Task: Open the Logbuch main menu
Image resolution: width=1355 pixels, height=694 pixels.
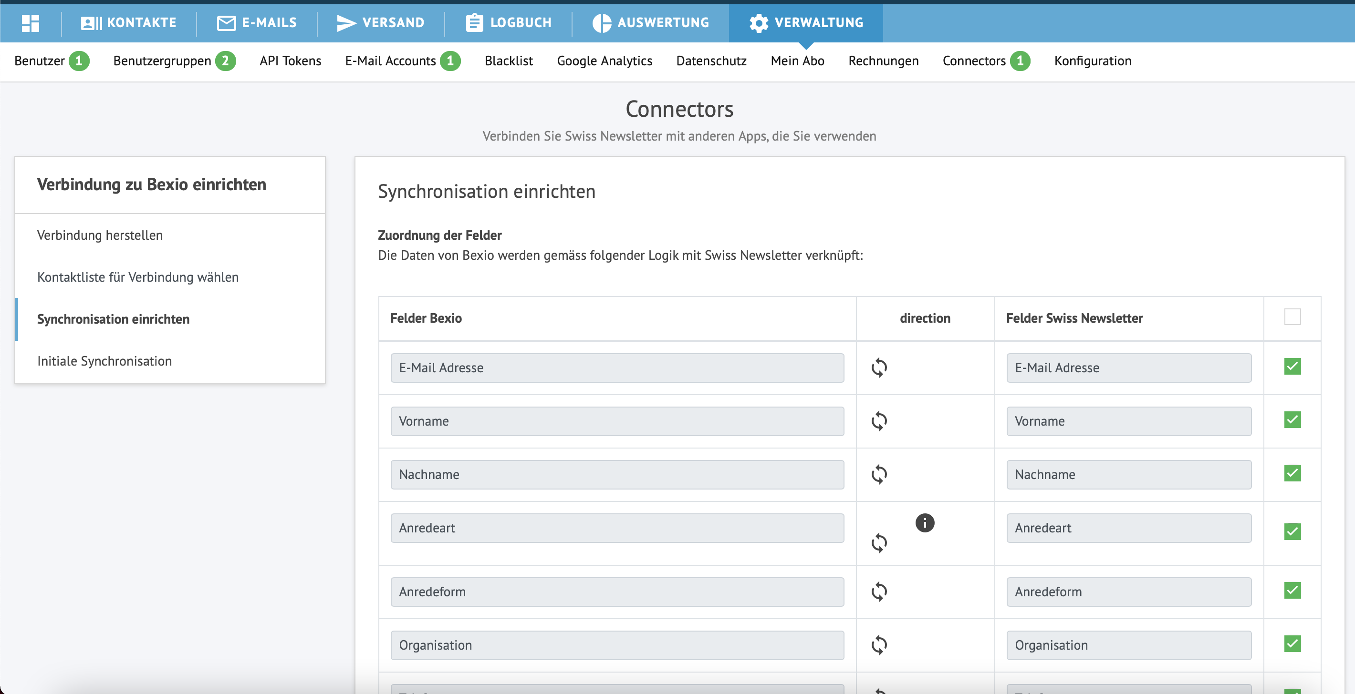Action: pyautogui.click(x=509, y=22)
